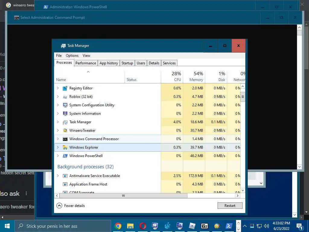Click Task Manager scroll right arrow
The image size is (309, 232).
[x=237, y=196]
